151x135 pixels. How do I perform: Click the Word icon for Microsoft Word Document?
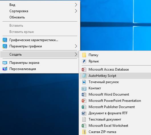pyautogui.click(x=84, y=94)
